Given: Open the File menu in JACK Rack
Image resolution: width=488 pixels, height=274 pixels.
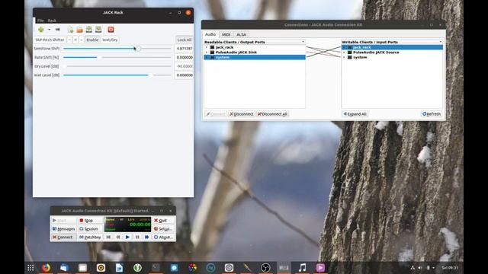Looking at the screenshot, I should (x=40, y=21).
